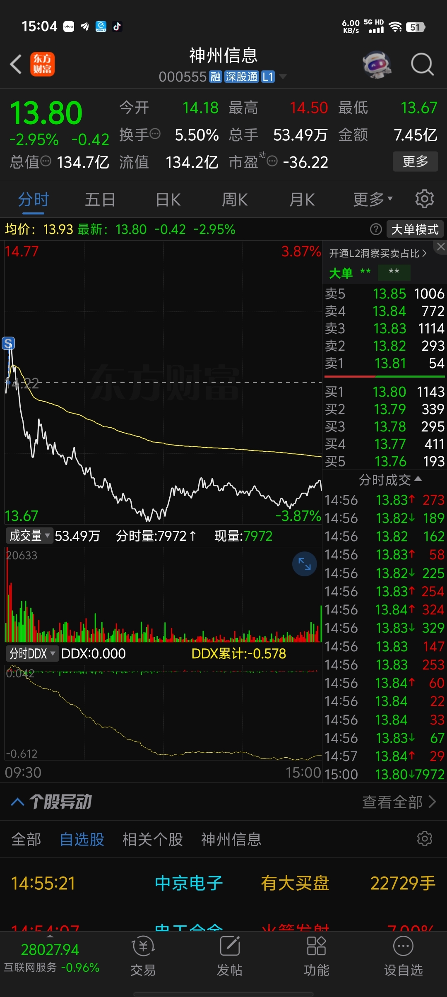
Task: Select 神州信息 filter tab
Action: click(231, 839)
